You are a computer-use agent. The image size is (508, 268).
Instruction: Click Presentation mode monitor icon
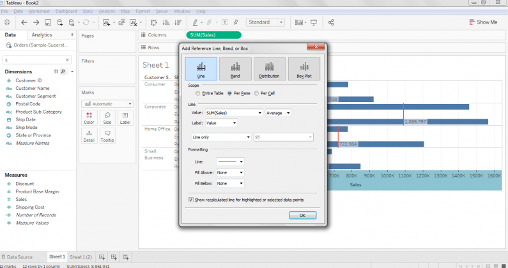314,22
